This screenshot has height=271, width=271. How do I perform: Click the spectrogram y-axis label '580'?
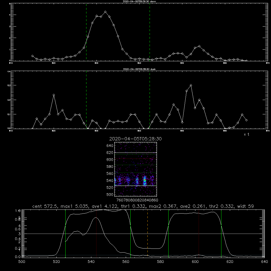110,167
